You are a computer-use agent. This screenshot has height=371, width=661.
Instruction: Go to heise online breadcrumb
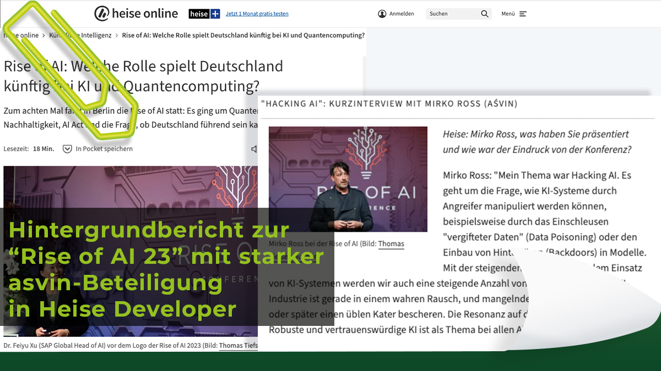coord(21,35)
